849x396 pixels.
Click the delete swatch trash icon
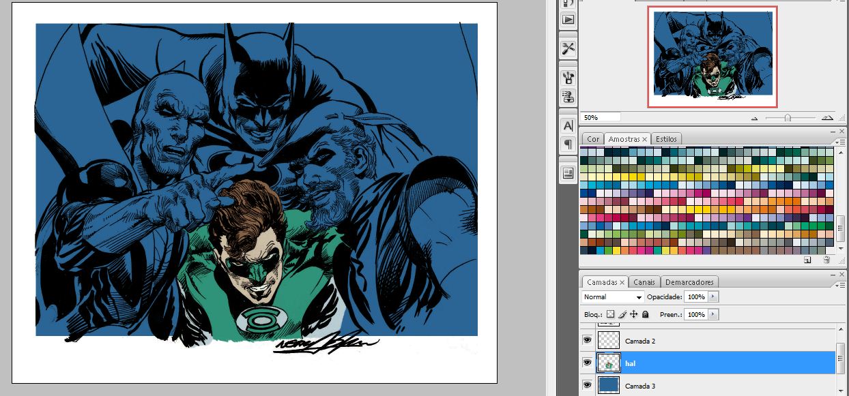(826, 260)
